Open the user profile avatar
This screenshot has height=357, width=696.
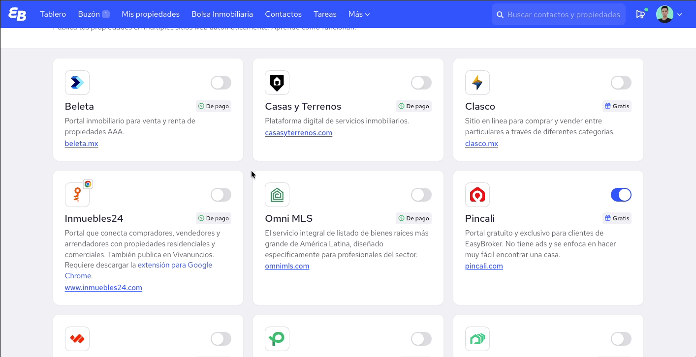coord(664,14)
